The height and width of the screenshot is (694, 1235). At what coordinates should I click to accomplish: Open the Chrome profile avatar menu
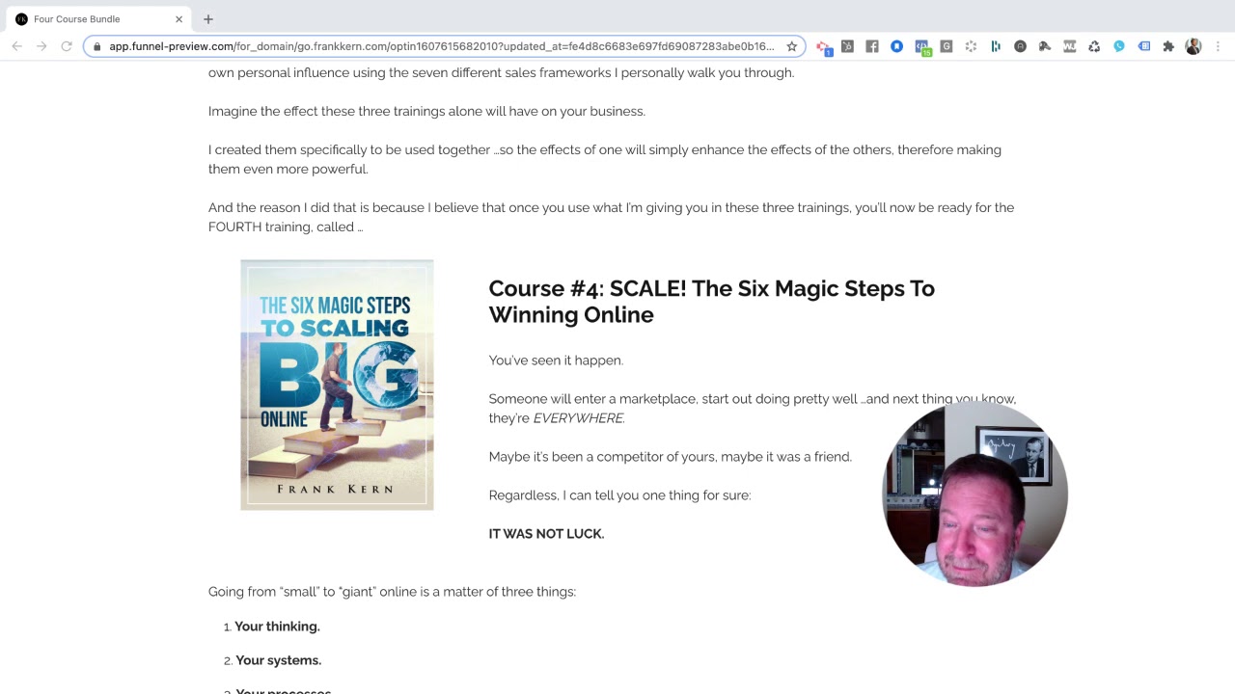1194,46
